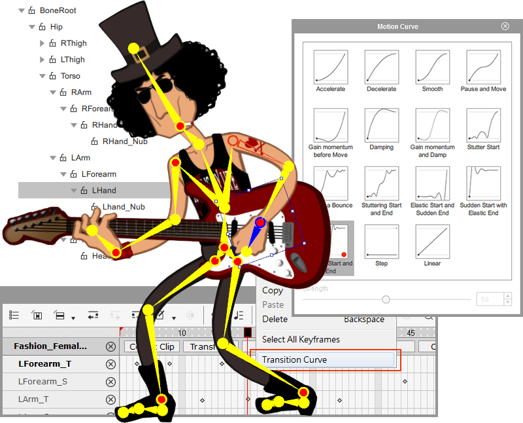Close the Motion Curve panel
Image resolution: width=523 pixels, height=423 pixels.
[505, 26]
